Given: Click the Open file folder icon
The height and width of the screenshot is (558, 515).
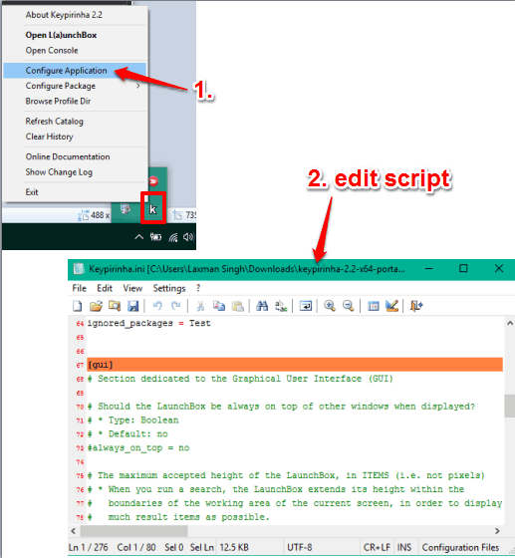Looking at the screenshot, I should click(96, 306).
